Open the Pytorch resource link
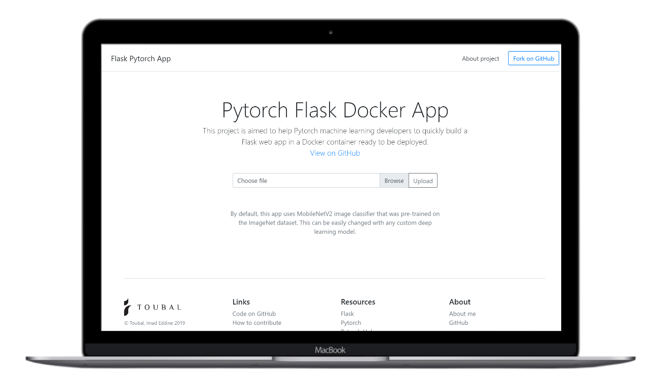655x388 pixels. pyautogui.click(x=351, y=323)
